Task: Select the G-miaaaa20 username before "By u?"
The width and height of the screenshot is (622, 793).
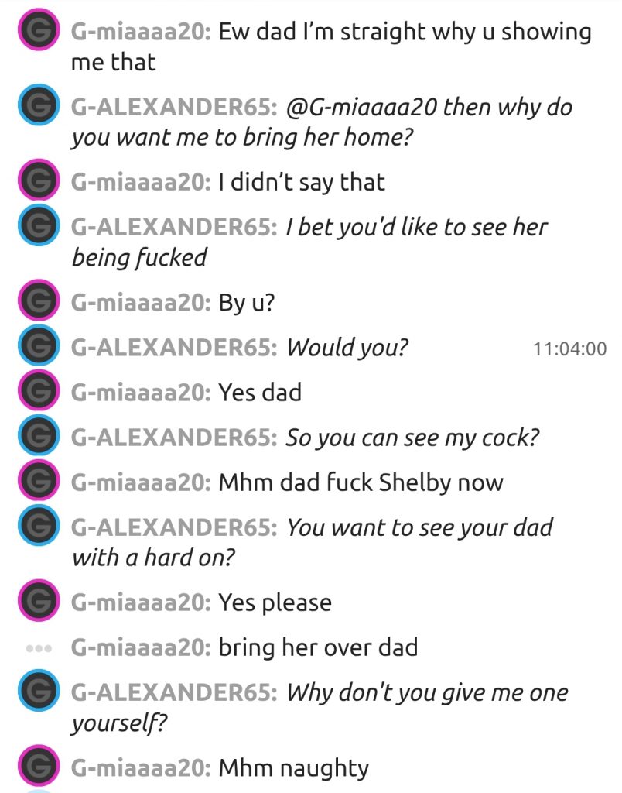Action: [x=140, y=302]
